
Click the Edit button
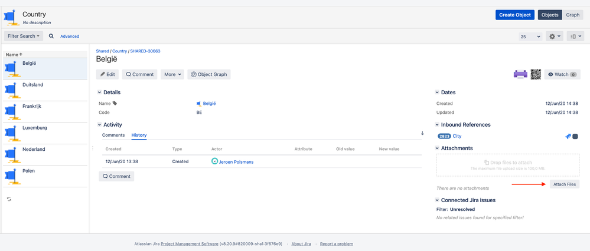107,74
